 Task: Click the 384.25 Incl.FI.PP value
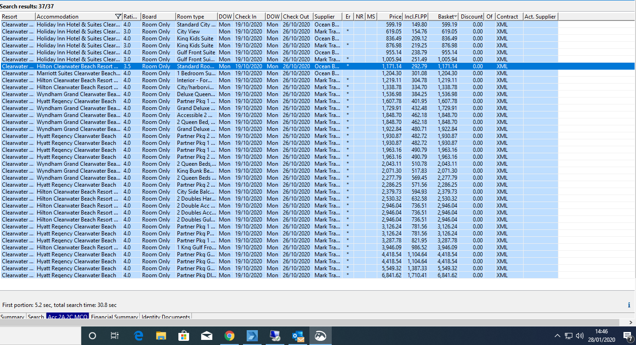419,94
